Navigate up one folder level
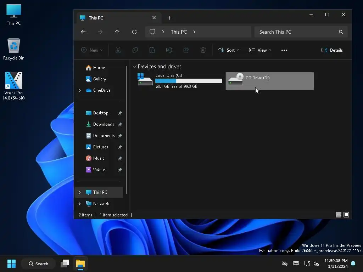 coord(117,32)
